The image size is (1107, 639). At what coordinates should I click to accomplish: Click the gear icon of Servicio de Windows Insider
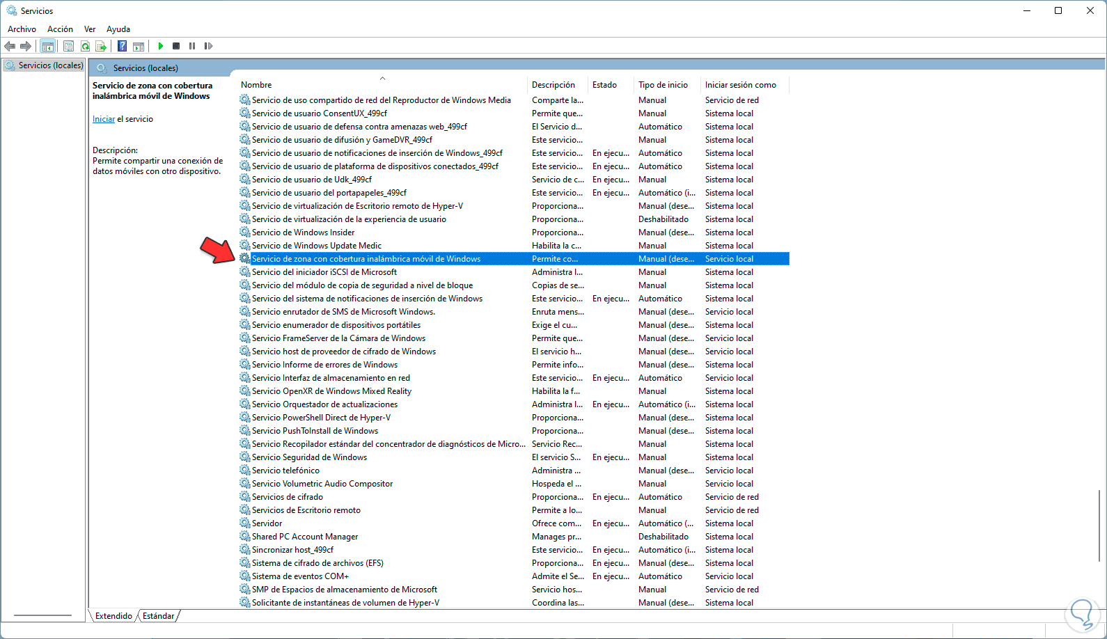245,232
